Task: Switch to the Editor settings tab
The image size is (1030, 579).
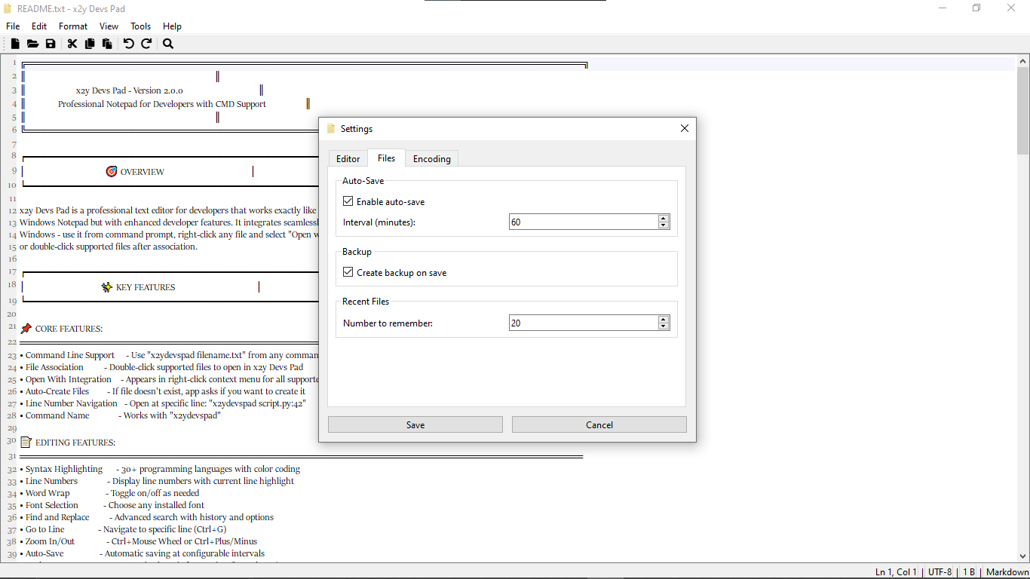Action: [x=348, y=158]
